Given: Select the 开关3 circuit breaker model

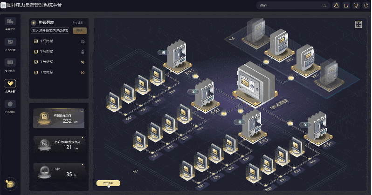Looking at the screenshot, I should [x=253, y=126].
